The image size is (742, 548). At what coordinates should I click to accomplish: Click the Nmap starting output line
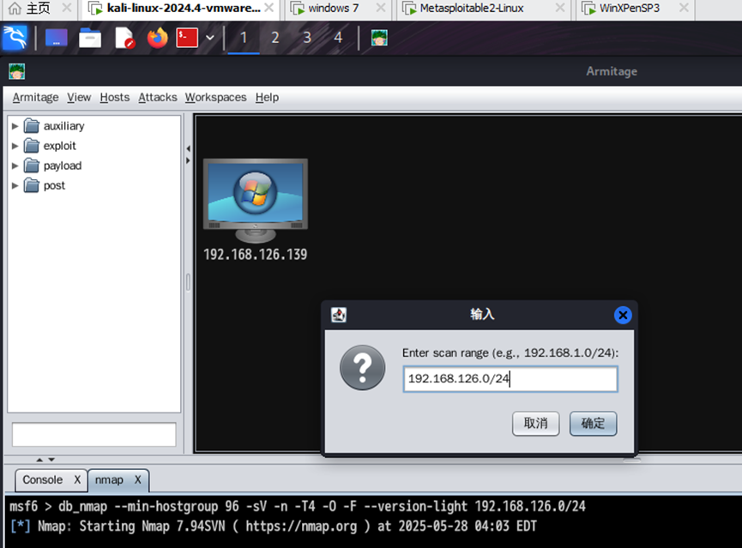point(274,527)
